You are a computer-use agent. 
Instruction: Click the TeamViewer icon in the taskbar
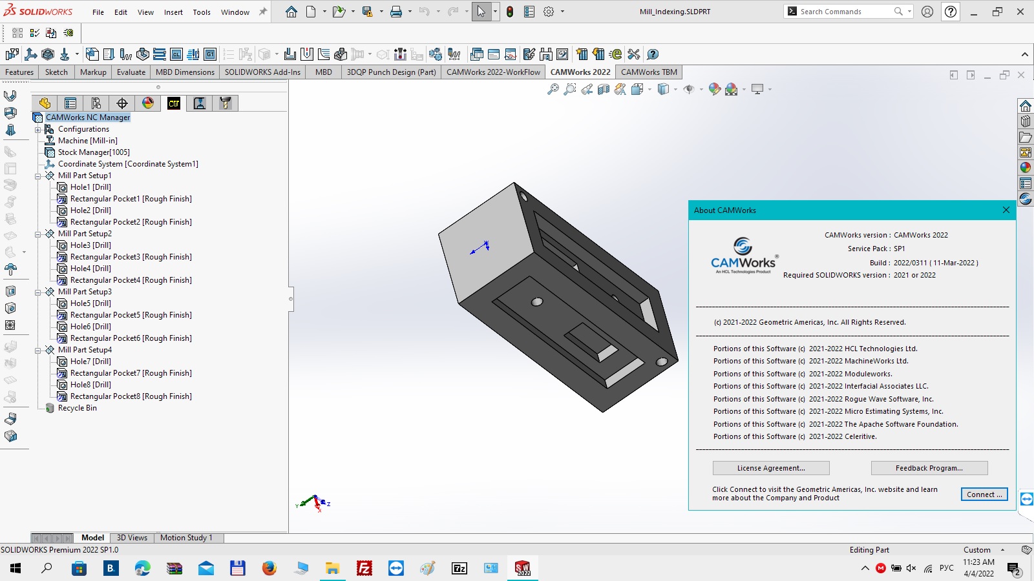pos(396,568)
